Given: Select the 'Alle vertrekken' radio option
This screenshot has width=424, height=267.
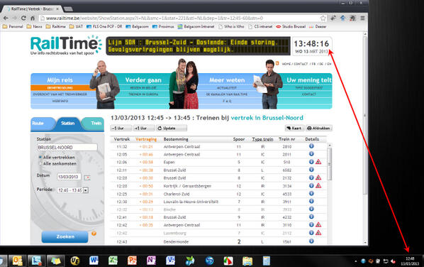Looking at the screenshot, I should (40, 157).
